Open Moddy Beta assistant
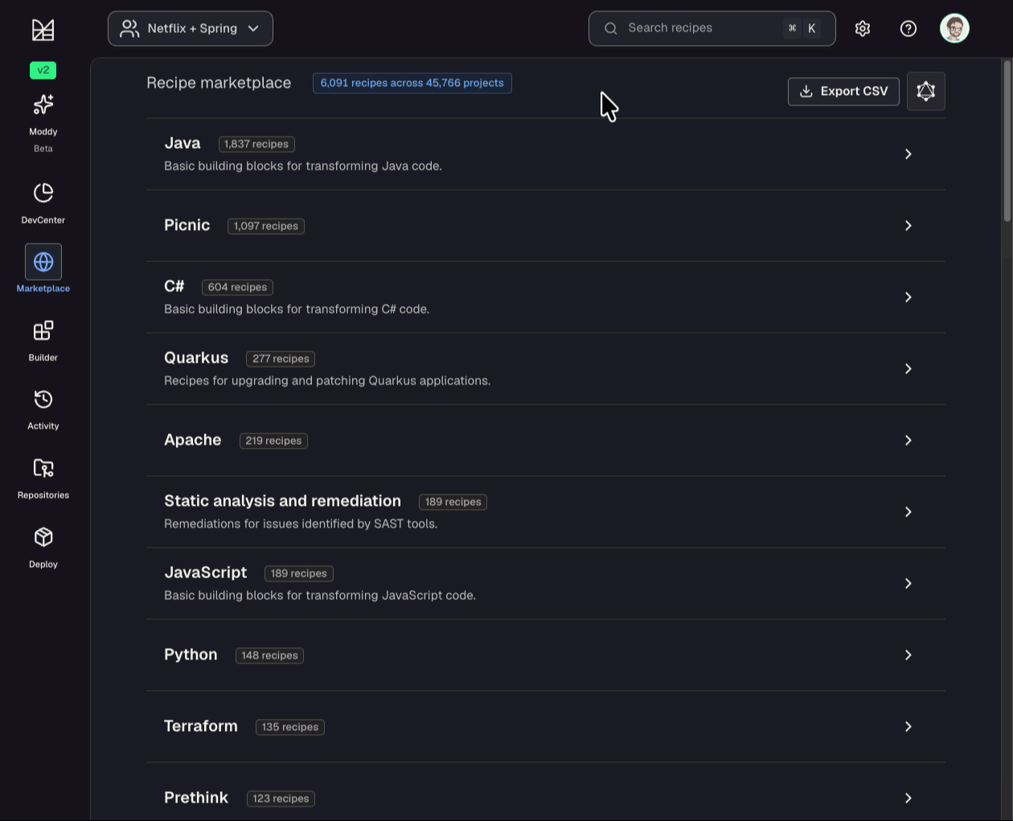Screen dimensions: 1013x821 [x=43, y=122]
